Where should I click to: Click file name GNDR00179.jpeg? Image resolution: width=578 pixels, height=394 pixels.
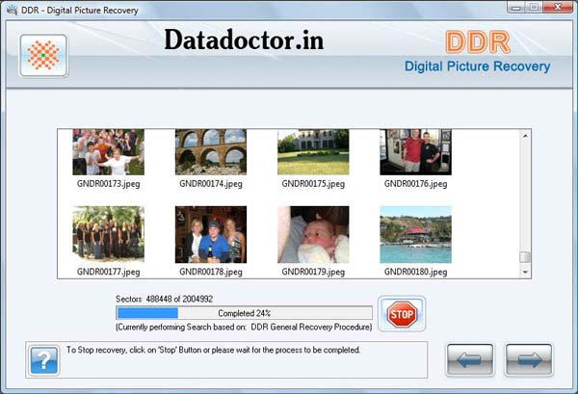[x=313, y=272]
